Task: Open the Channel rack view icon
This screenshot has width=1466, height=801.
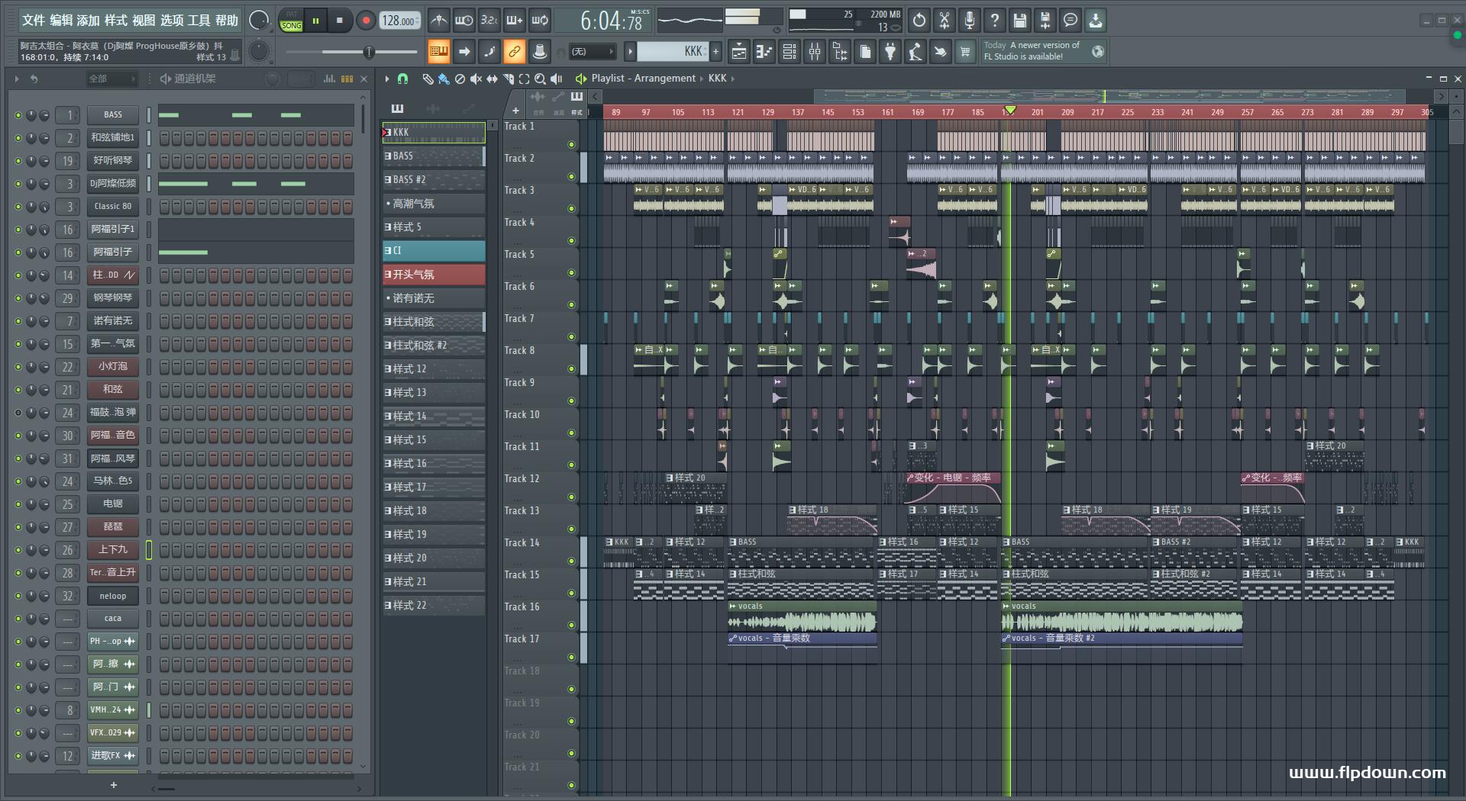Action: [x=790, y=52]
